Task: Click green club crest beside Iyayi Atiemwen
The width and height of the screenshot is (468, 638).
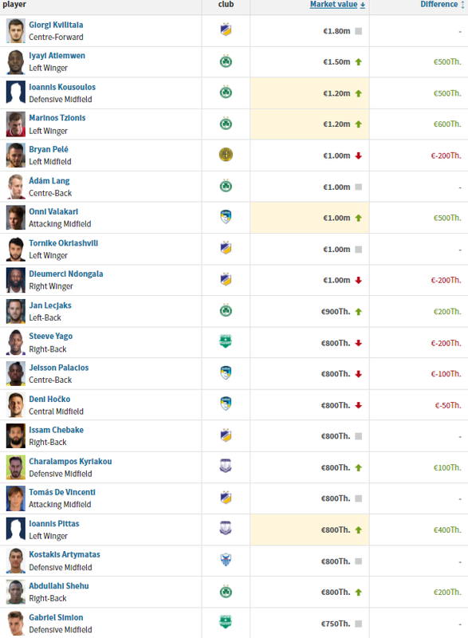Action: point(226,61)
